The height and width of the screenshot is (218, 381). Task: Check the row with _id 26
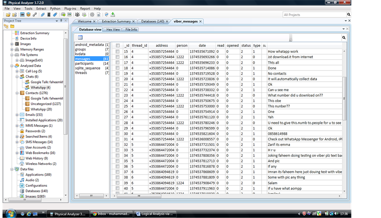pos(118,112)
